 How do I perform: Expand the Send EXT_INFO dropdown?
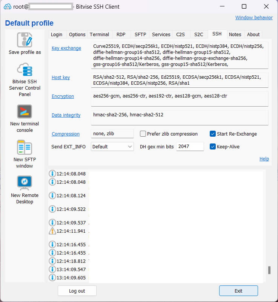click(112, 146)
